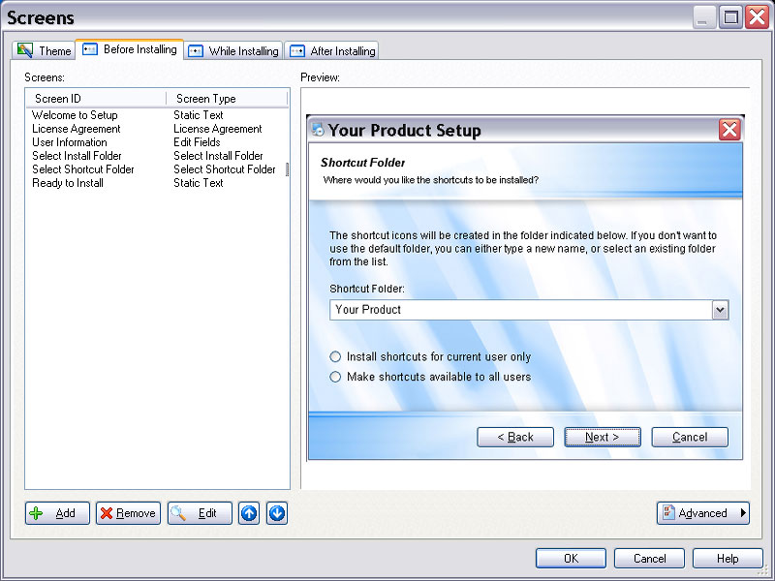Click the Edit screen button
The width and height of the screenshot is (775, 581).
coord(200,513)
